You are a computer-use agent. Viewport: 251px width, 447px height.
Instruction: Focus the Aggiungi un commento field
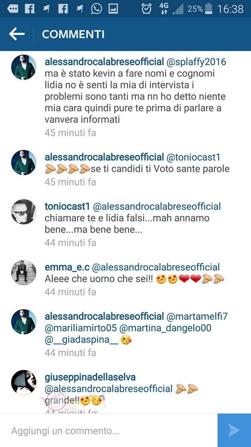(109, 430)
